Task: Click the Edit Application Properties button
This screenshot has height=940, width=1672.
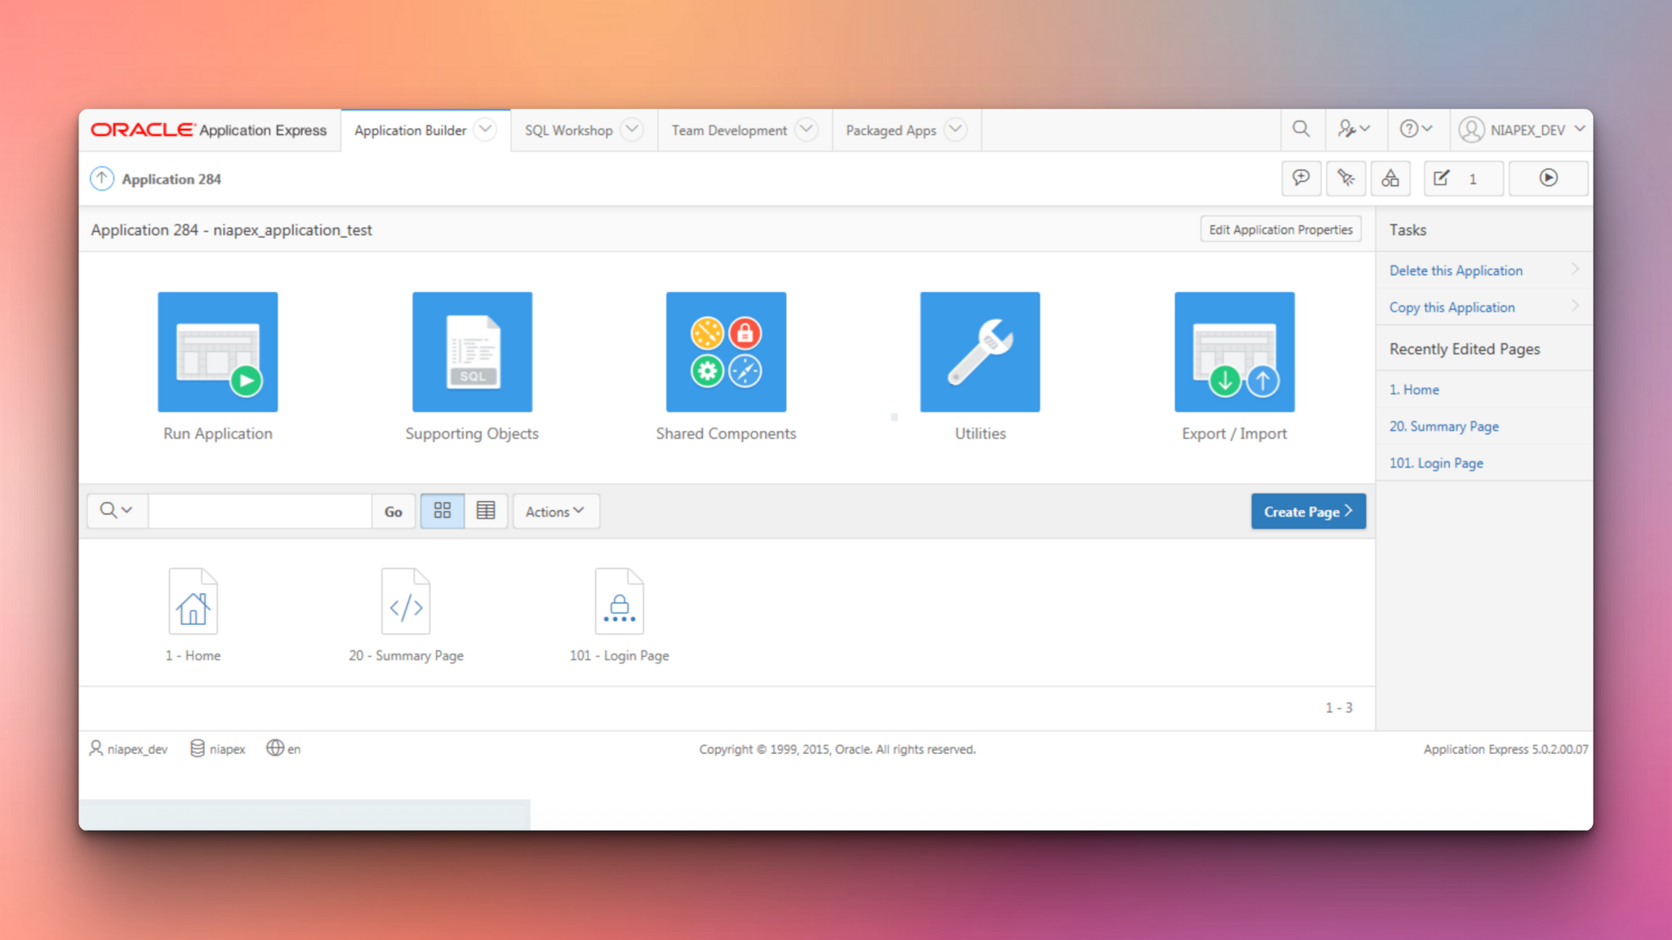Action: click(x=1280, y=229)
